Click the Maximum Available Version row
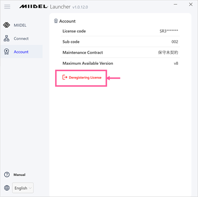The height and width of the screenshot is (197, 198). [x=120, y=63]
